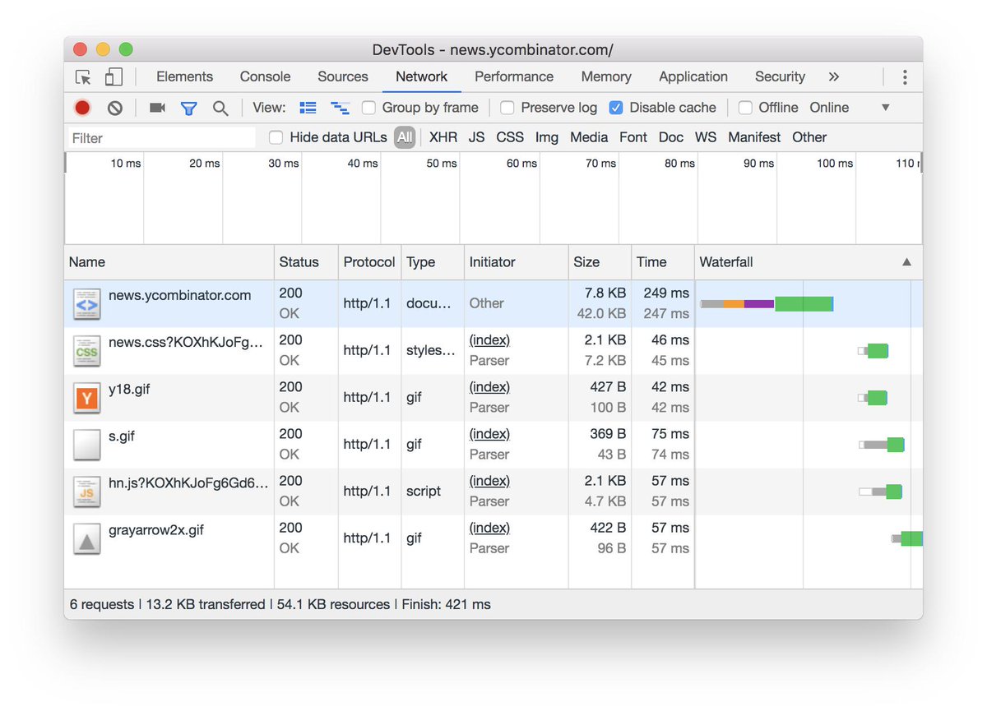The height and width of the screenshot is (711, 987).
Task: Filter requests by Font type
Action: 633,137
